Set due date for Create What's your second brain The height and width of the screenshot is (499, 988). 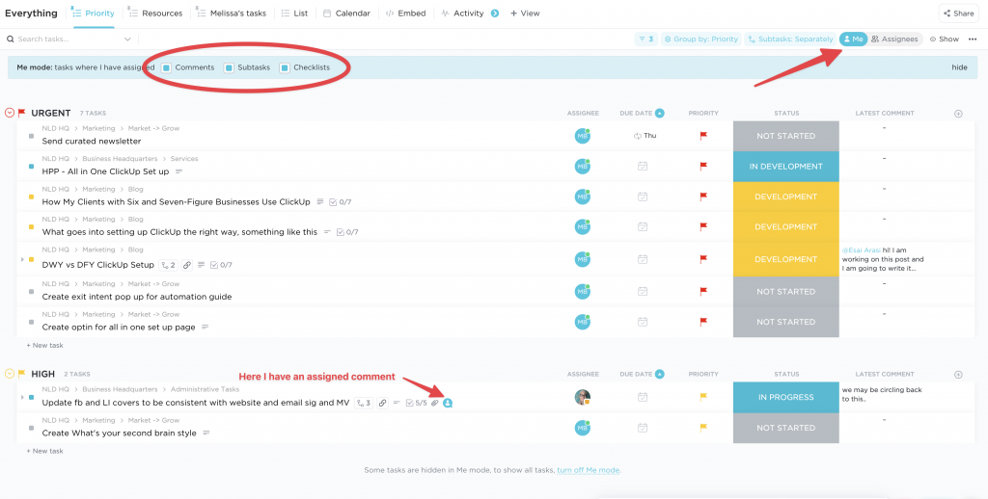(642, 428)
